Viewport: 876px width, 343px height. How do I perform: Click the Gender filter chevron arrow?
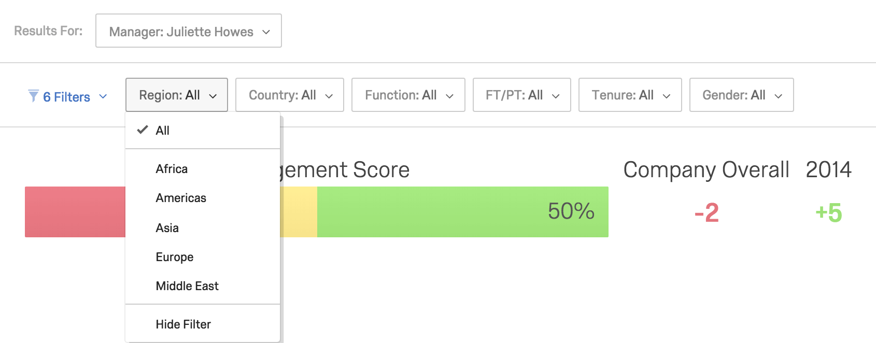pos(778,96)
